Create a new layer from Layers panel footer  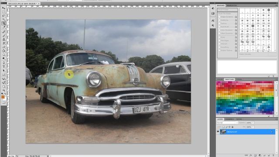[x=269, y=155]
